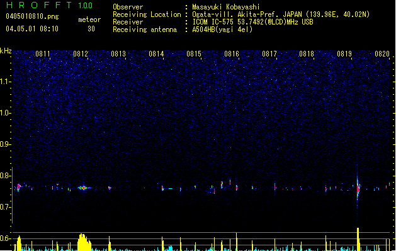Click the HROFFT 1.0.0 title text

pyautogui.click(x=49, y=5)
